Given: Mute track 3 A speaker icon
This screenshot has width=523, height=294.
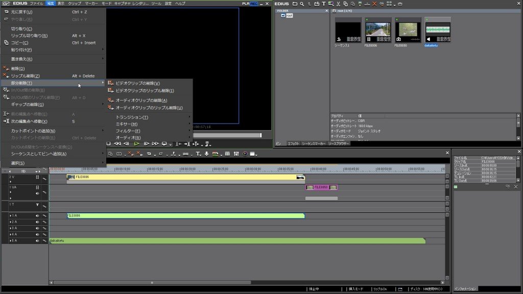Looking at the screenshot, I should coord(37,228).
